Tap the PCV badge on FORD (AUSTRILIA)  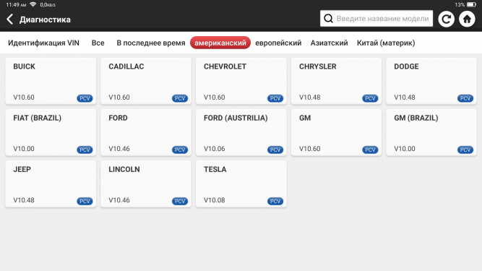point(275,150)
